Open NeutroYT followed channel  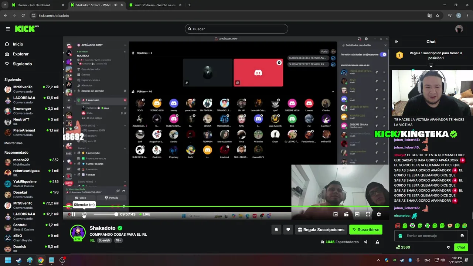[31, 122]
